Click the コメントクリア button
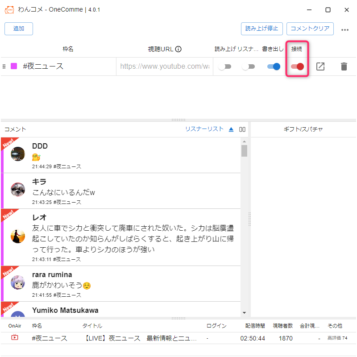This screenshot has width=357, height=357. [x=310, y=29]
